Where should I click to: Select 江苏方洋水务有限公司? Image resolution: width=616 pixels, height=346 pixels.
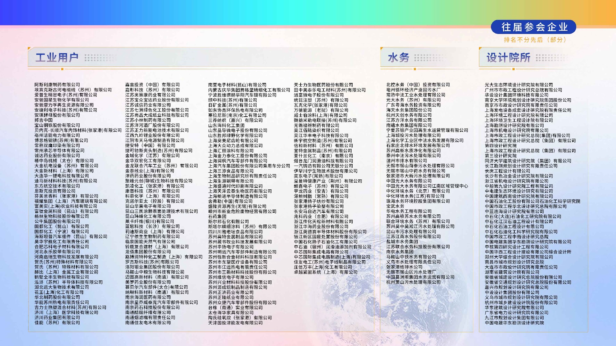tap(409, 120)
